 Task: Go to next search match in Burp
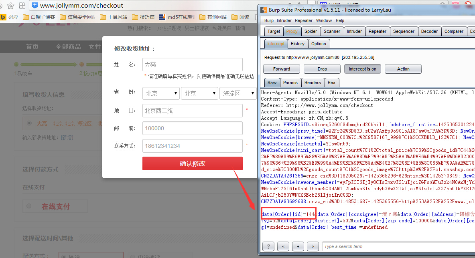pyautogui.click(x=313, y=246)
